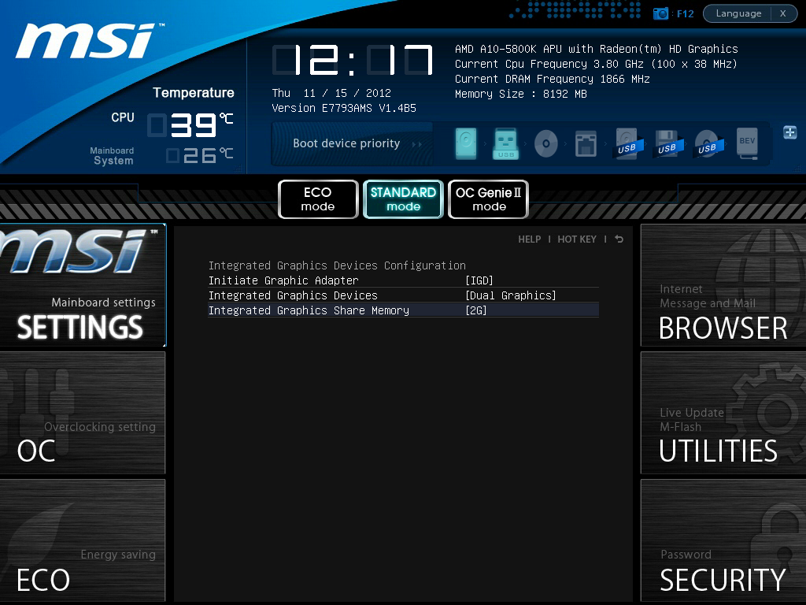The width and height of the screenshot is (806, 605).
Task: Select the CD/DVD optical boot device
Action: click(546, 143)
